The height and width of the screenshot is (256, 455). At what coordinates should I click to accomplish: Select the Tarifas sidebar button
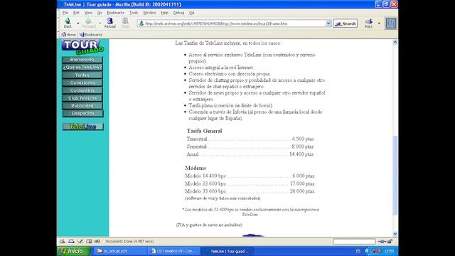click(x=82, y=75)
